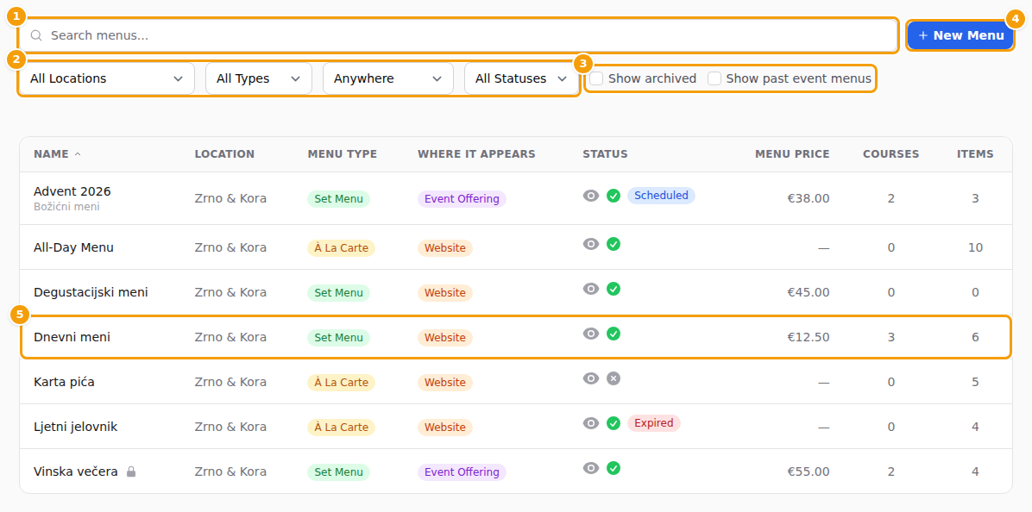Sort by the MENU TYPE column header
The image size is (1032, 512).
click(x=343, y=154)
